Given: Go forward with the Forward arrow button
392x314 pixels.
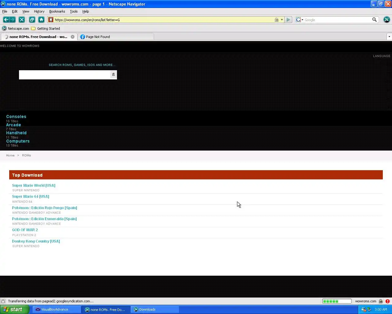Looking at the screenshot, I should (13, 20).
